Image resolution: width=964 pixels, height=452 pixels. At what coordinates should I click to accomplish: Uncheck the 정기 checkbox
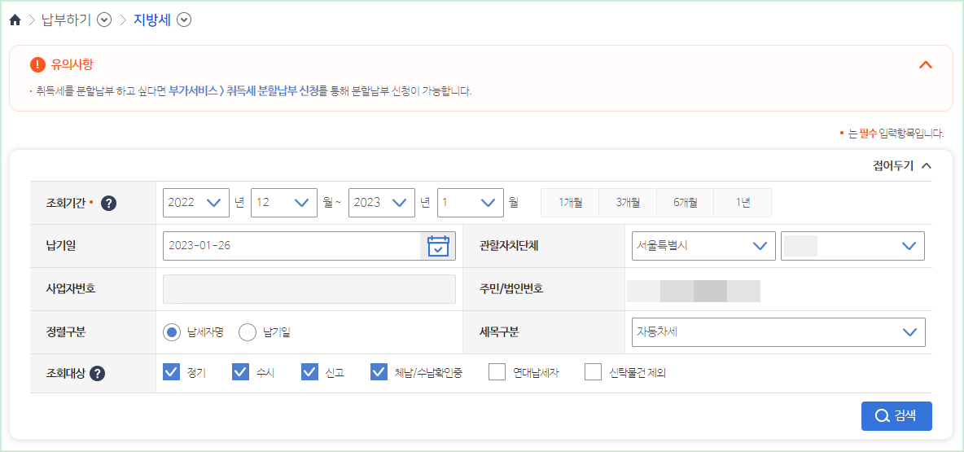click(x=172, y=372)
